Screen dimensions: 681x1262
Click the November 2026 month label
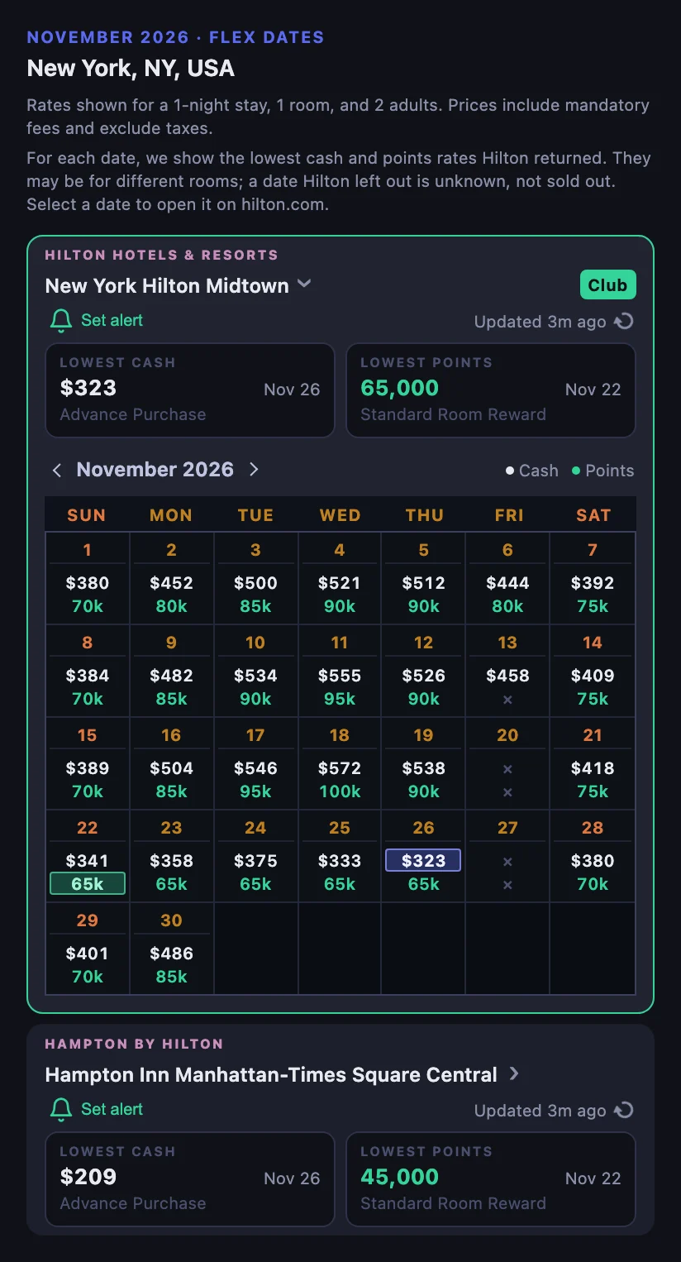(155, 470)
